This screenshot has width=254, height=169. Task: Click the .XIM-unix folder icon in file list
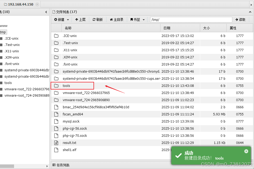[56, 57]
